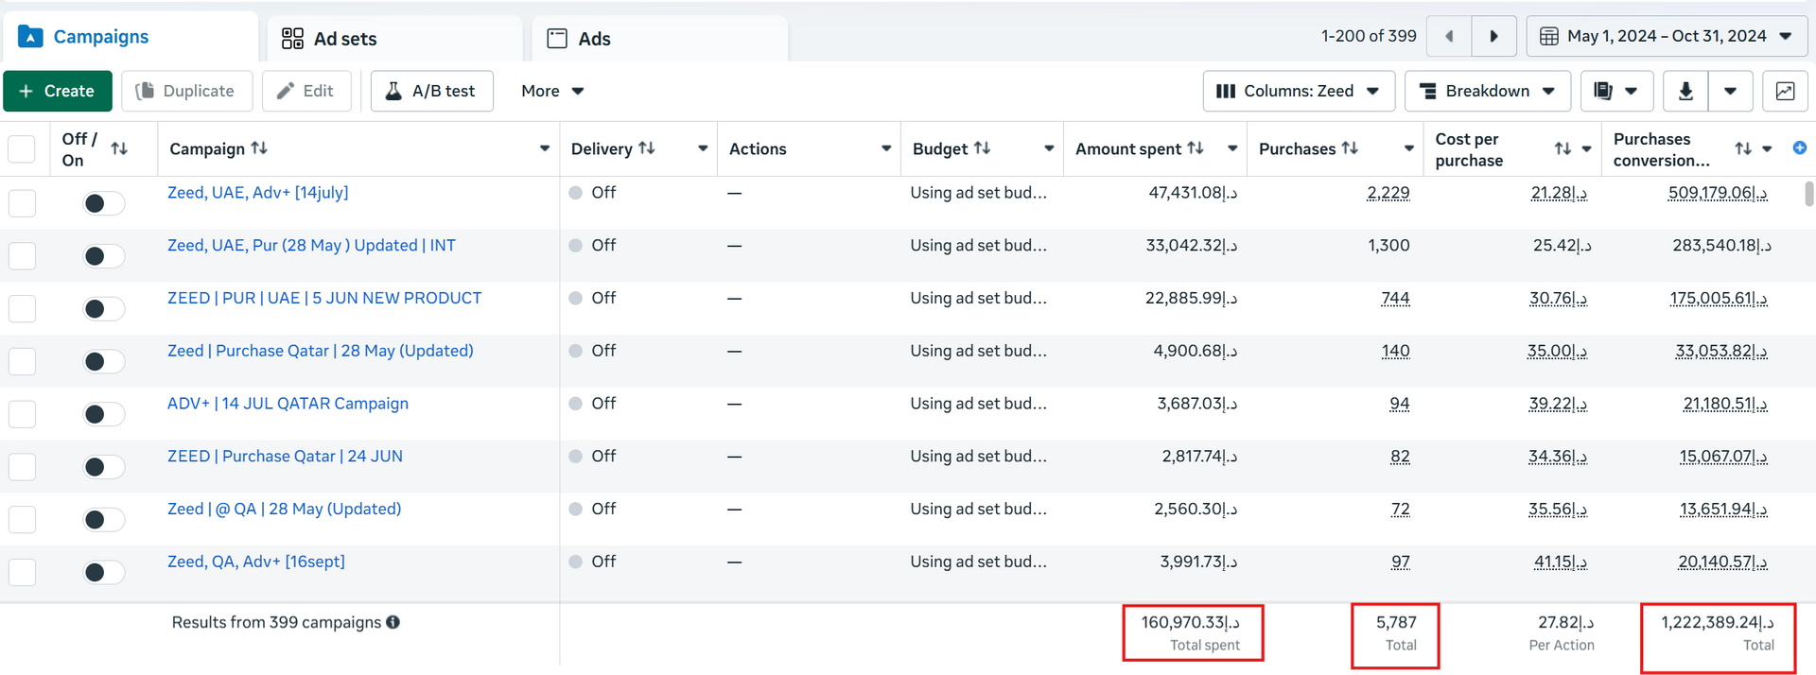Open Zeed | @ QA | 28 May (Updated)
Screen dimensions: 1816x675
(284, 509)
